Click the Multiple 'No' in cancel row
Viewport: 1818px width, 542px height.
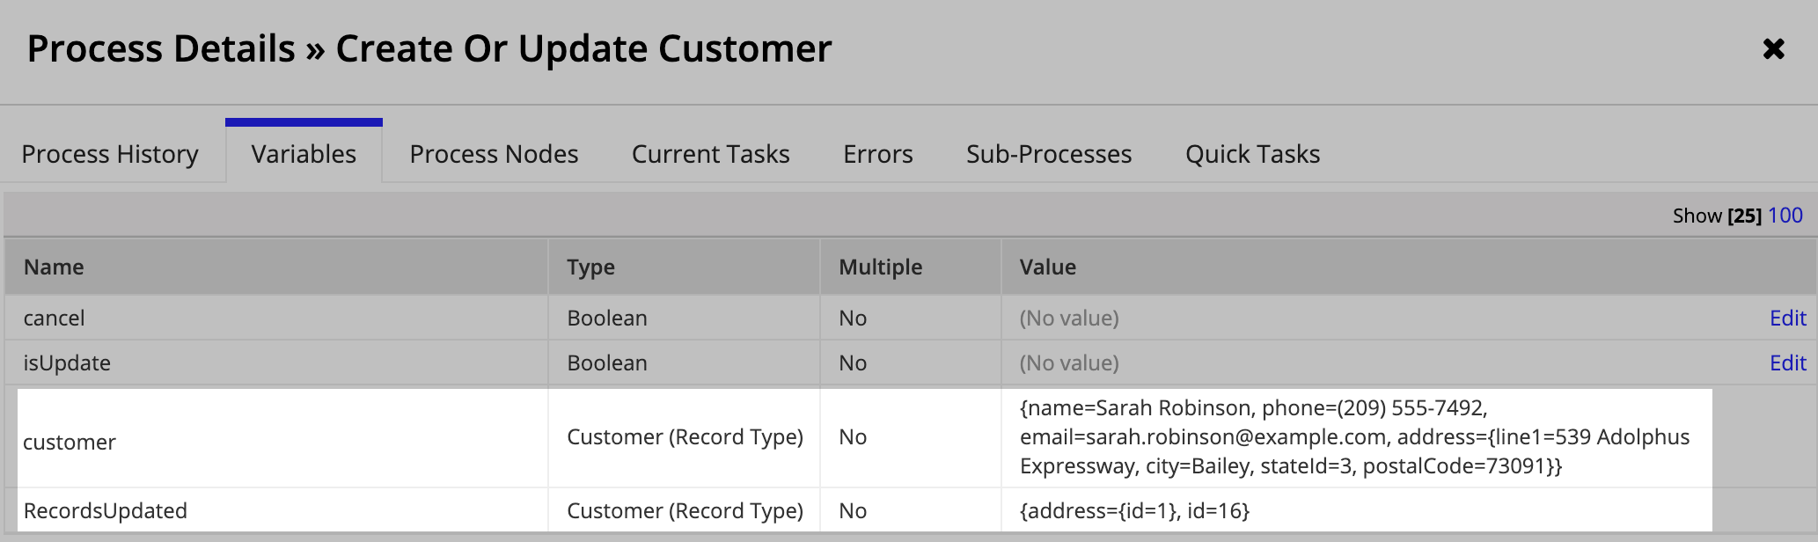(853, 319)
